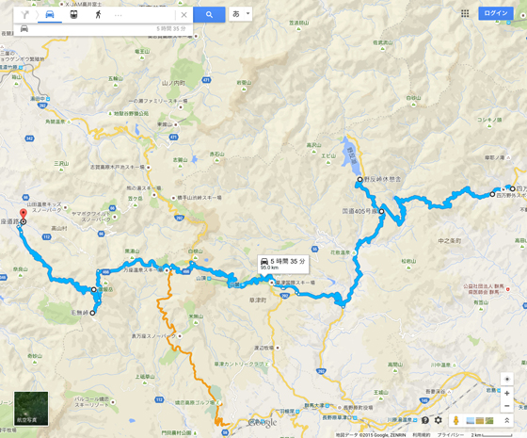Click the ログイン sign-in button
The height and width of the screenshot is (438, 527).
coord(496,13)
